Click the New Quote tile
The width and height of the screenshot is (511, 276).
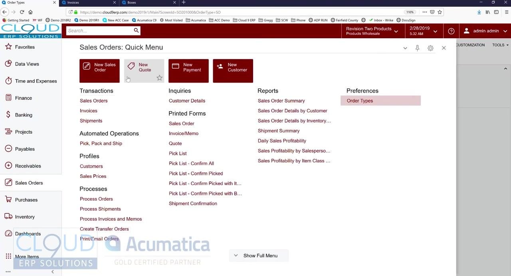(144, 71)
